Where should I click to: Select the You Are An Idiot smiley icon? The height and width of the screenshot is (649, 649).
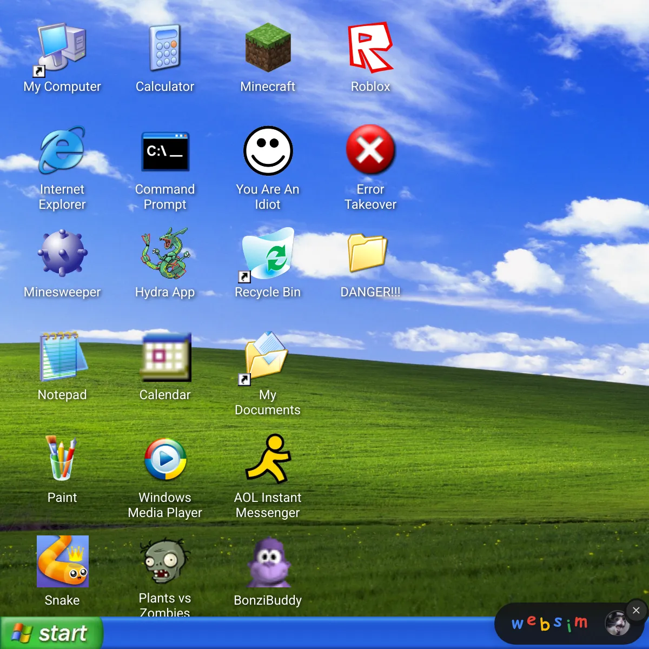click(268, 151)
